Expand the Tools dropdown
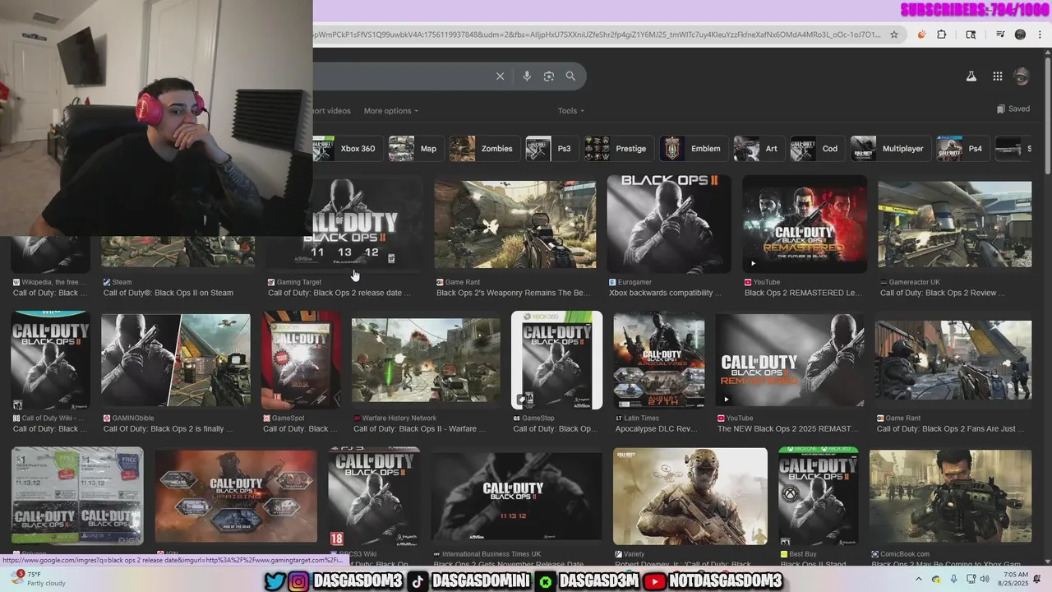The width and height of the screenshot is (1052, 592). [571, 111]
